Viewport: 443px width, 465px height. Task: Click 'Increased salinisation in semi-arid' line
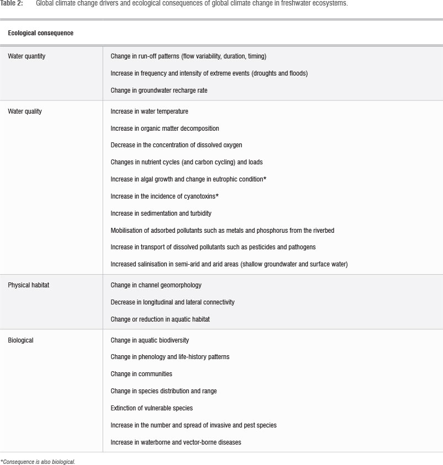(x=229, y=264)
